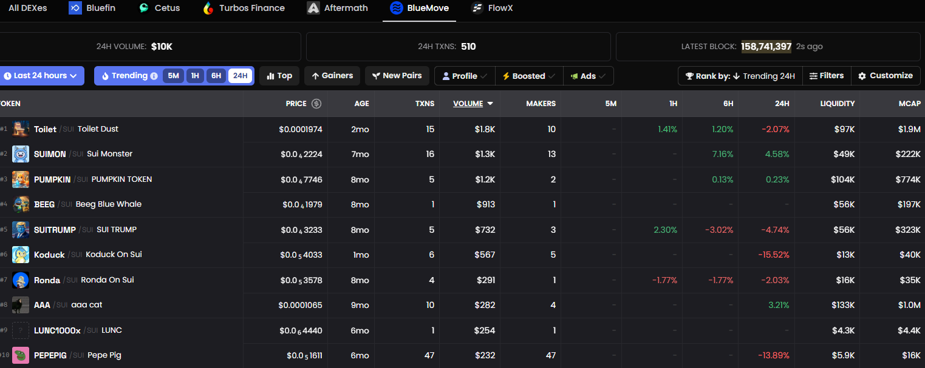Sort by the MCAP column header

[910, 104]
